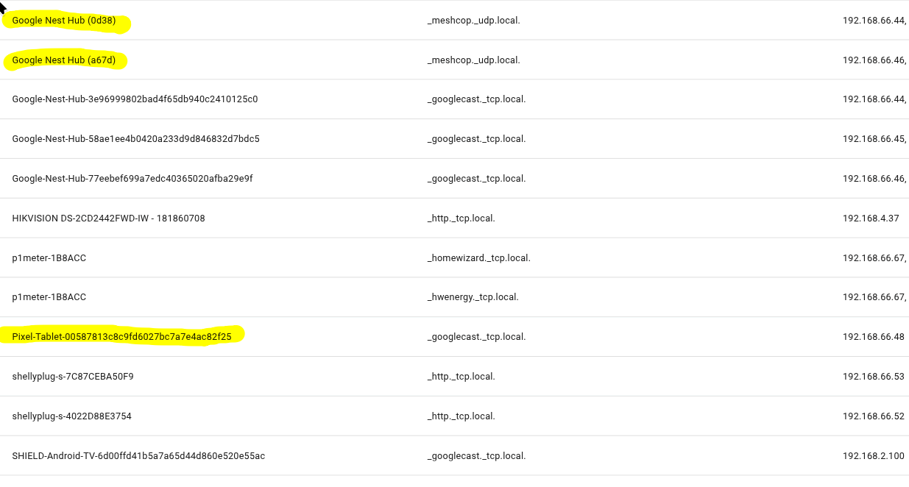The image size is (909, 487).
Task: Click the shellyplug-s-7C87CEBA50F9 device name
Action: (x=73, y=377)
